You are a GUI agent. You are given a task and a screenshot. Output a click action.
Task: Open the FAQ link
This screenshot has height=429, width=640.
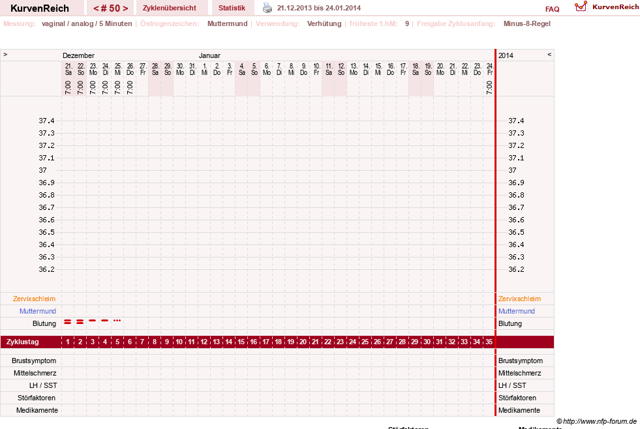coord(552,9)
